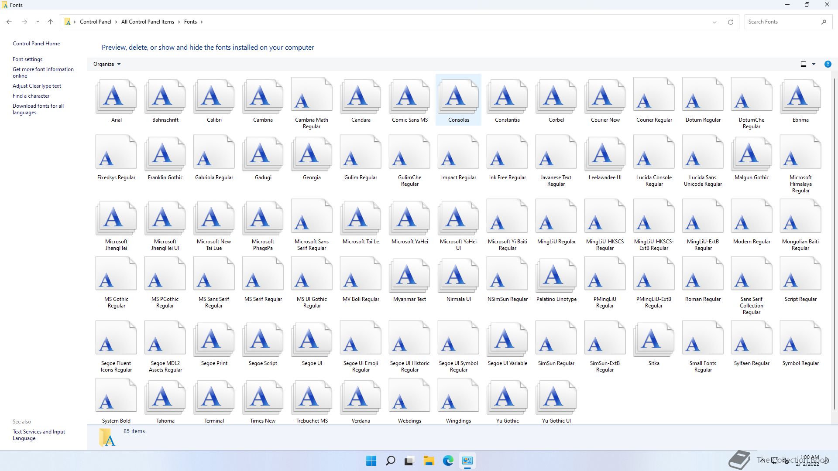The width and height of the screenshot is (838, 471).
Task: Open the Organize dropdown menu
Action: coord(107,64)
